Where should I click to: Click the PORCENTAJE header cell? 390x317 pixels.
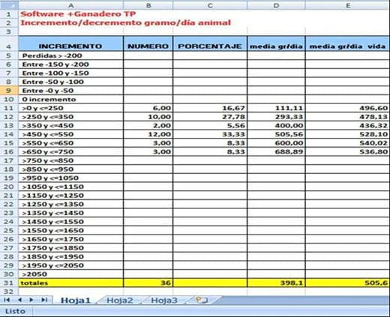coord(210,44)
